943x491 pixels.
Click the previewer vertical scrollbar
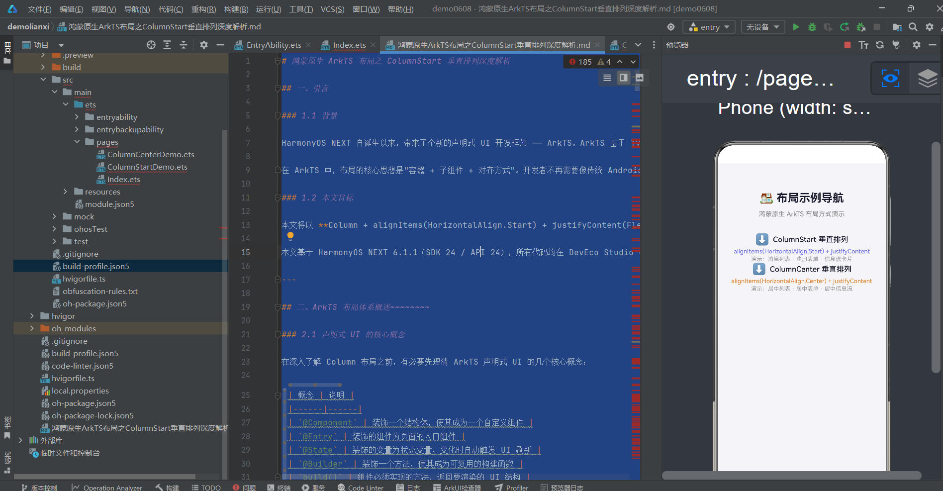click(x=936, y=257)
